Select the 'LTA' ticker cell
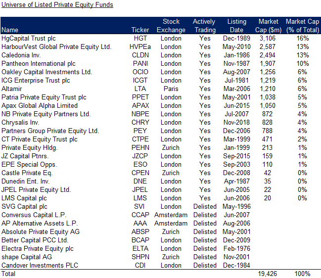The height and width of the screenshot is (278, 321). (x=140, y=89)
